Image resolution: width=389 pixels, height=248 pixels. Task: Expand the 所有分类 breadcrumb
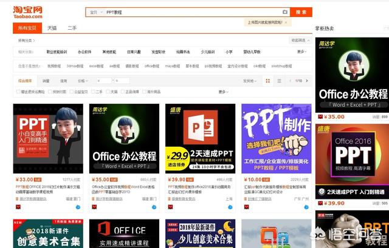coord(27,41)
